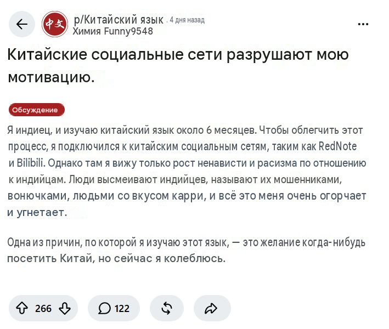Click the post title about Китайские социальные сети
The image size is (389, 329).
tap(178, 66)
